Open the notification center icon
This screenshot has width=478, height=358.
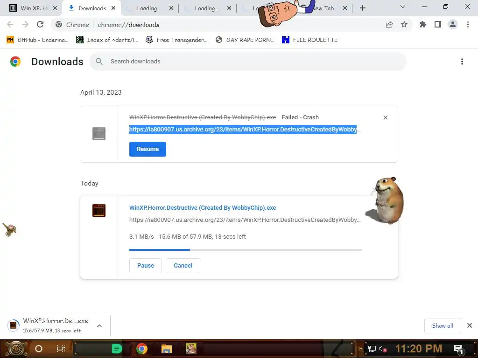tap(459, 349)
